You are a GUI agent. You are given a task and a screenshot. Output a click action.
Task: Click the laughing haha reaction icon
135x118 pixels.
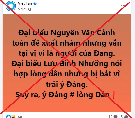(13, 116)
